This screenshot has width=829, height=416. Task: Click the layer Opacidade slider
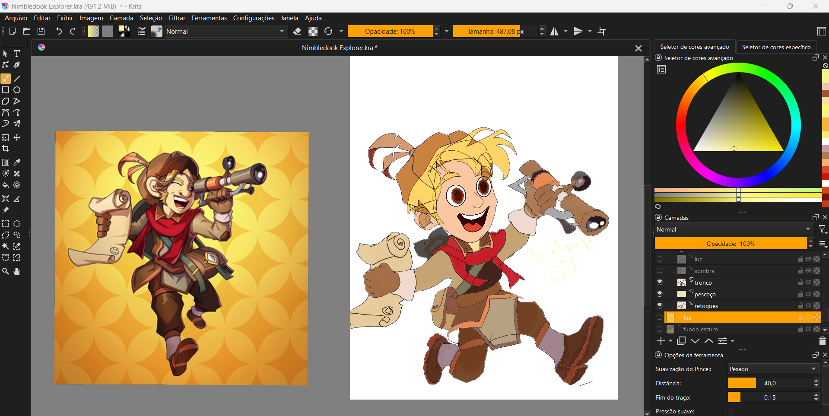(730, 244)
